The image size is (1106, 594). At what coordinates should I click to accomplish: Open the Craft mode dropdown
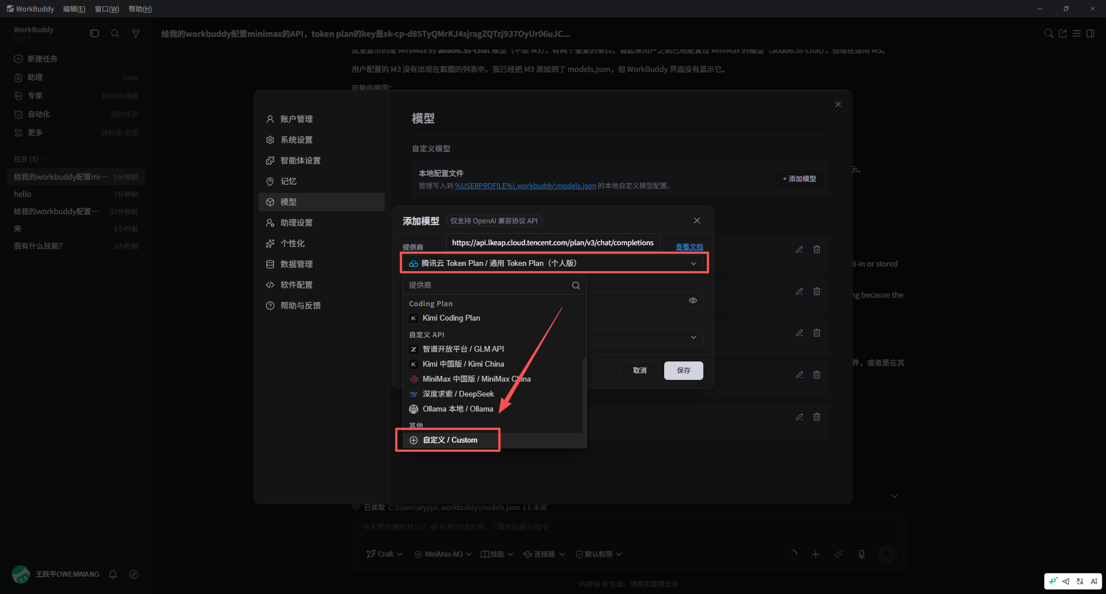(x=385, y=554)
